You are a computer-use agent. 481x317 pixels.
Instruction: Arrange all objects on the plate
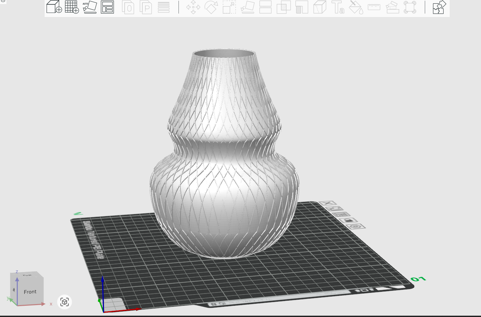[107, 7]
